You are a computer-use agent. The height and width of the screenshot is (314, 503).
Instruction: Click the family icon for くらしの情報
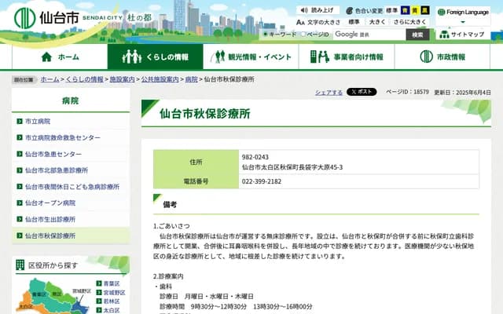click(131, 57)
